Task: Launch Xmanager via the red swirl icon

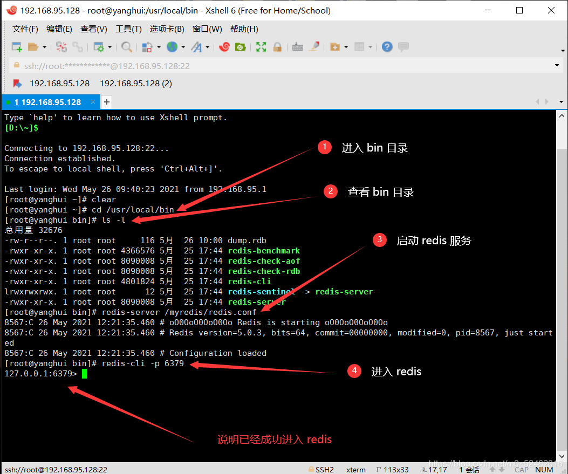Action: [224, 47]
